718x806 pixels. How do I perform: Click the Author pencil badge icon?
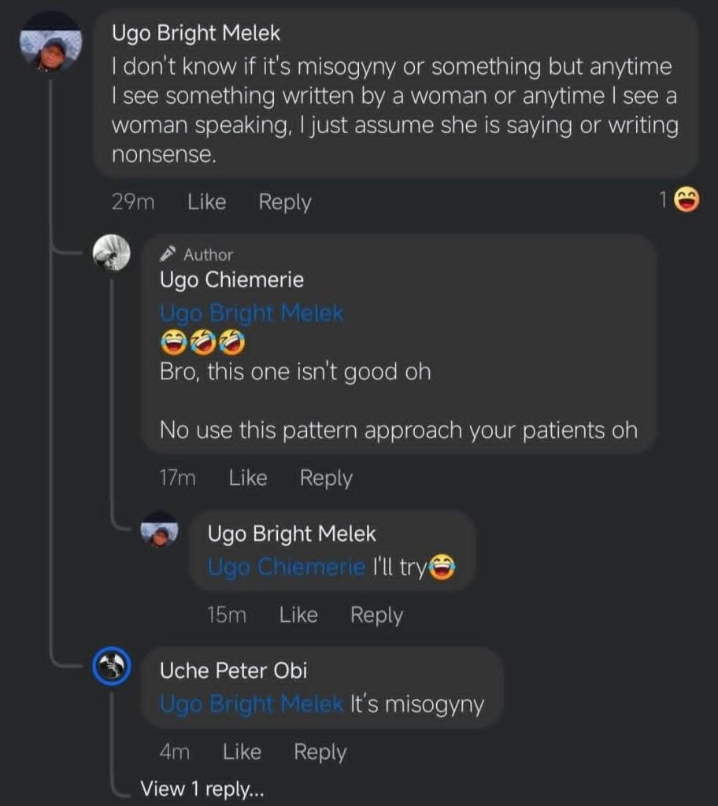pos(167,254)
